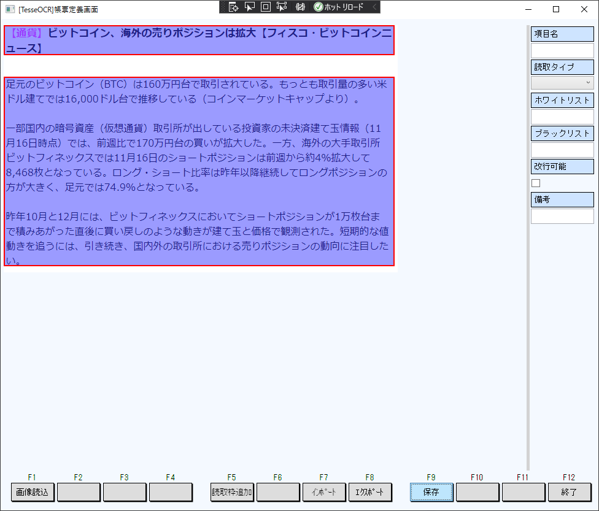Click the blank F3 function button
The image size is (599, 511).
125,492
